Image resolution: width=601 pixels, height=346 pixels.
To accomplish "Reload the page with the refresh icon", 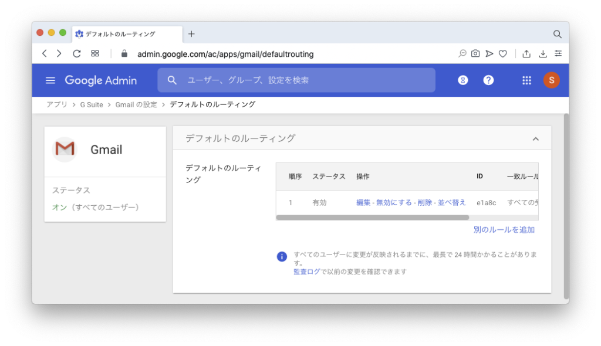I will [76, 53].
